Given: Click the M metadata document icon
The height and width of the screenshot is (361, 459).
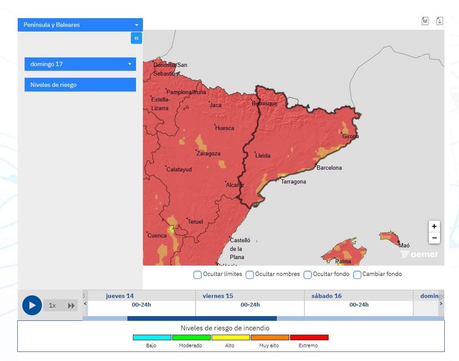Looking at the screenshot, I should (x=425, y=21).
